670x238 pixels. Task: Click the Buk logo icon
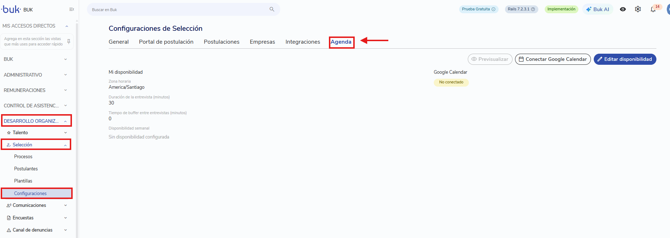[x=11, y=9]
